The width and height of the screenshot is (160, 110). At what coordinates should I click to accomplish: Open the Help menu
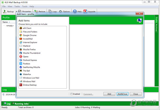[32, 6]
